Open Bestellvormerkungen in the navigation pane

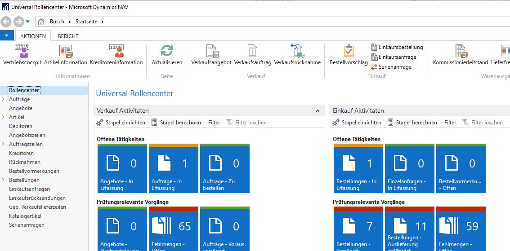pos(34,171)
